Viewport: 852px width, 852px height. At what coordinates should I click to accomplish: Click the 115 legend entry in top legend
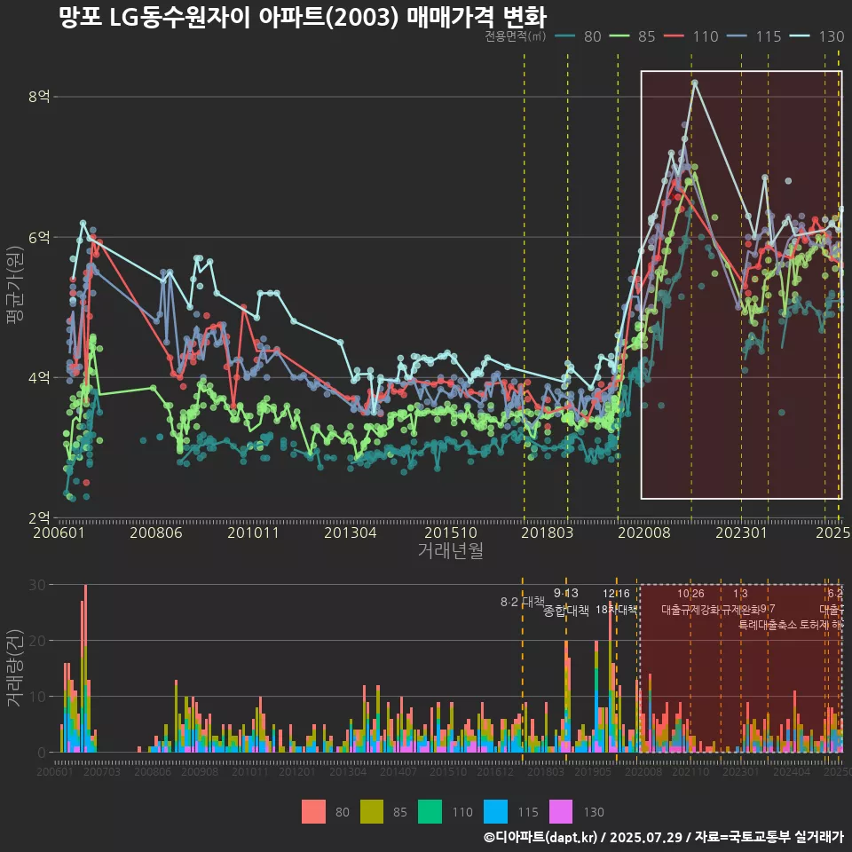coord(754,36)
